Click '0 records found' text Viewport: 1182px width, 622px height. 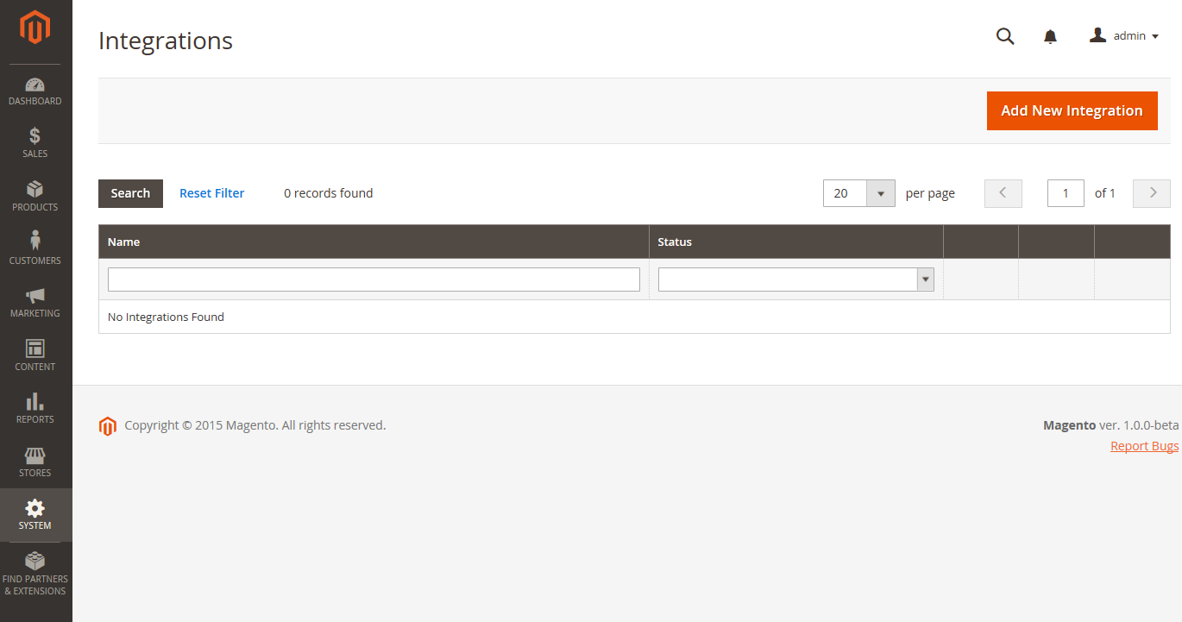coord(329,193)
